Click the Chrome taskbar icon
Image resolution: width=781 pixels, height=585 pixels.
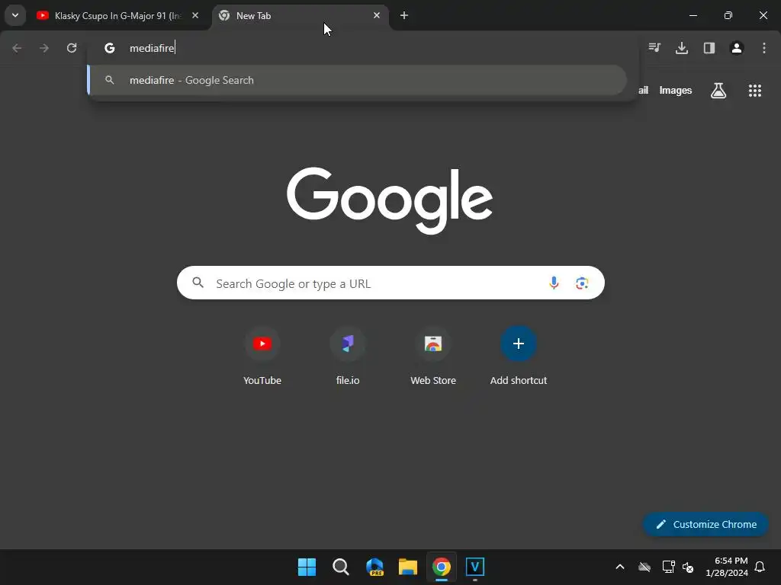pyautogui.click(x=442, y=567)
